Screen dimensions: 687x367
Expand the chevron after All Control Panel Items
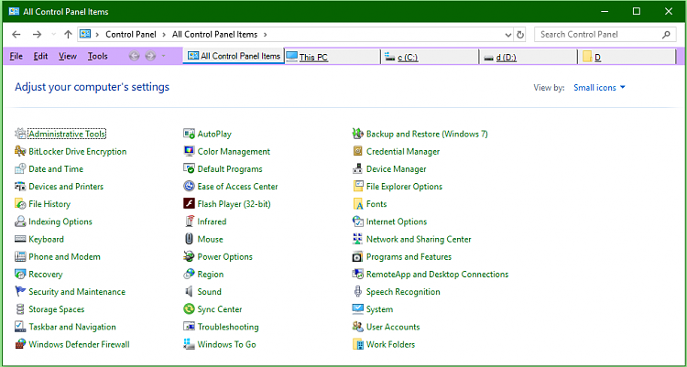pos(265,34)
